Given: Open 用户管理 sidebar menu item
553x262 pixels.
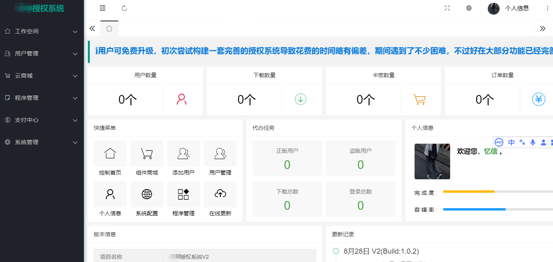Looking at the screenshot, I should tap(42, 53).
